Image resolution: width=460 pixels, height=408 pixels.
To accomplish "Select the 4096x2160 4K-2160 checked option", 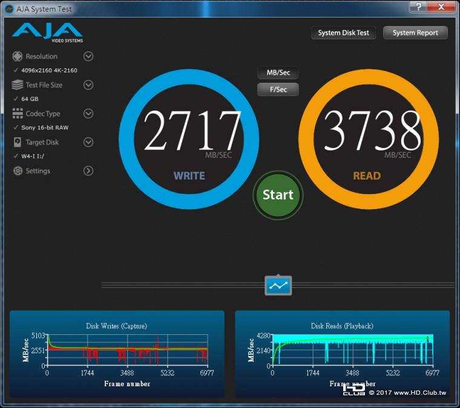I will click(x=48, y=70).
